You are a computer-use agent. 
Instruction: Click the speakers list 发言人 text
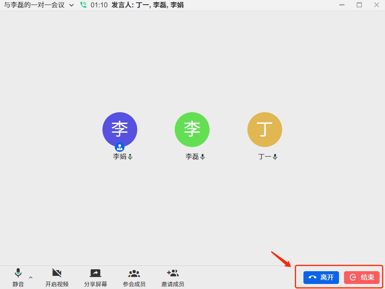pyautogui.click(x=148, y=5)
